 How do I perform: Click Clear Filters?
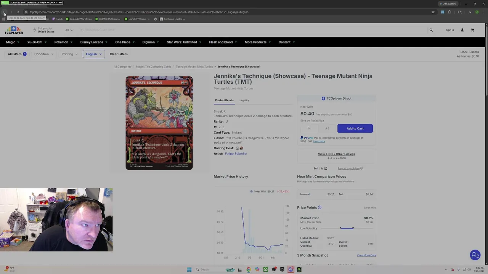[x=119, y=54]
